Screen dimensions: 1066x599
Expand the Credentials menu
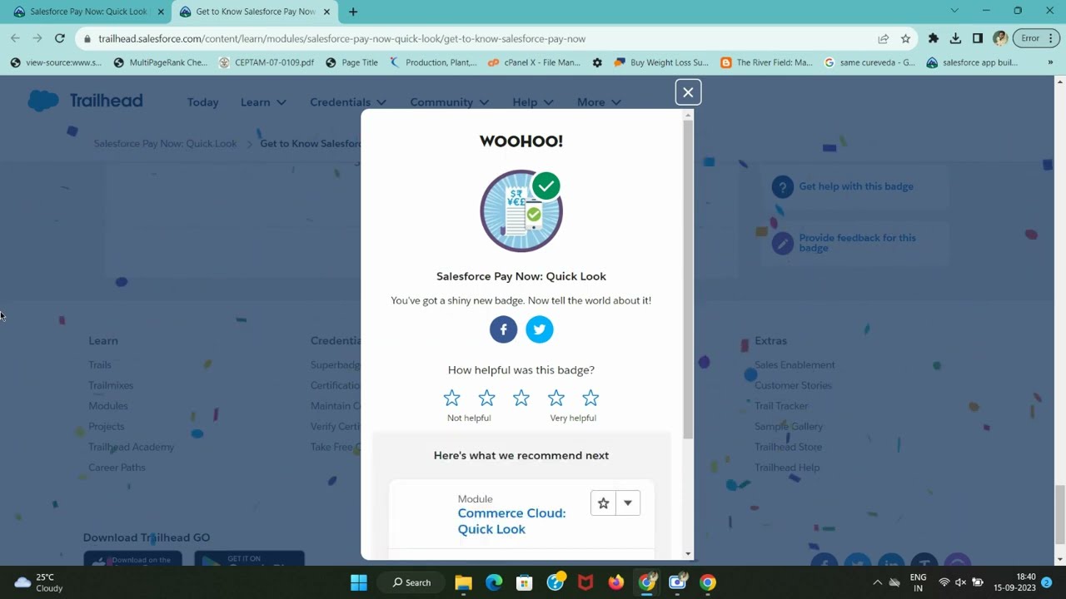[x=348, y=102]
